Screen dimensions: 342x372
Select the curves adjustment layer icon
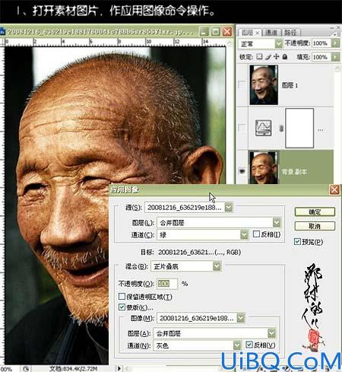pos(263,128)
